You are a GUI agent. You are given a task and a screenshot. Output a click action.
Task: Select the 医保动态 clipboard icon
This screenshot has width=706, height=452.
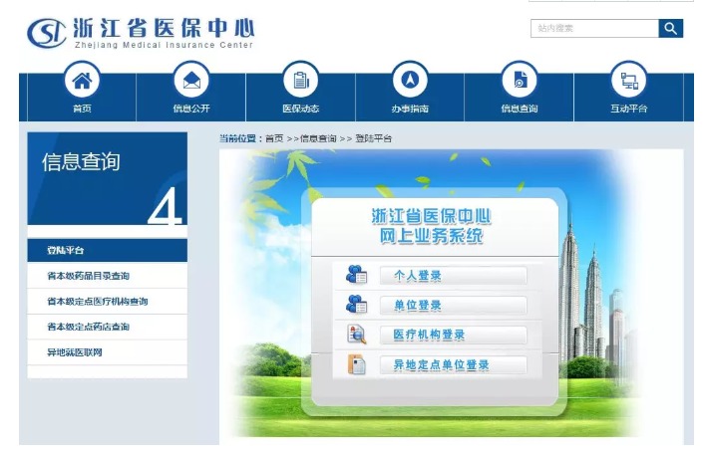300,80
